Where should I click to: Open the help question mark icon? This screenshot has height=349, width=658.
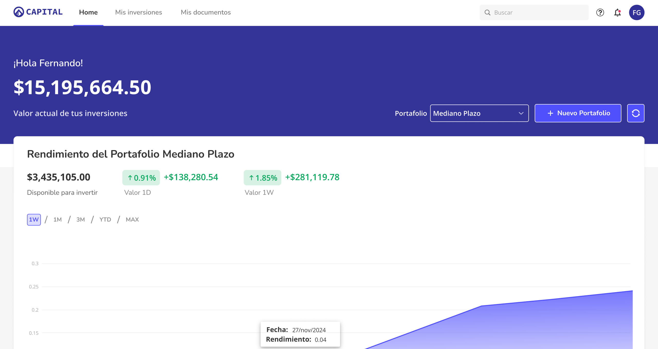coord(600,12)
